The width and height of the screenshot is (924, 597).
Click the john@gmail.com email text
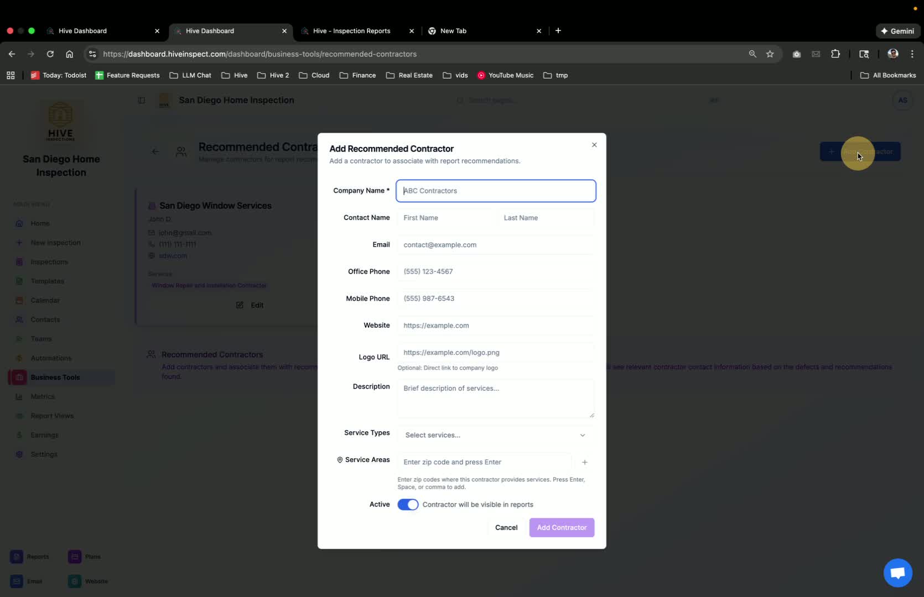coord(185,233)
